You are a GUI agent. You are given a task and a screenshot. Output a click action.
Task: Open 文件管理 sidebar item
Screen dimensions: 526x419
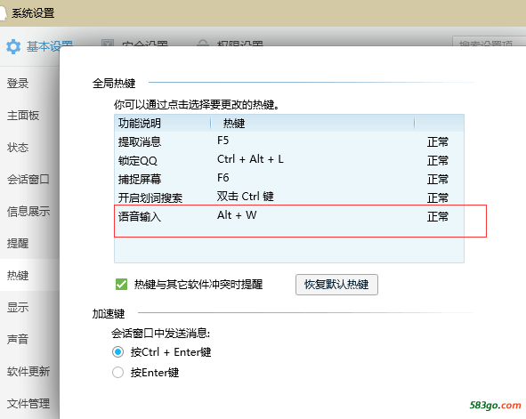(x=29, y=403)
